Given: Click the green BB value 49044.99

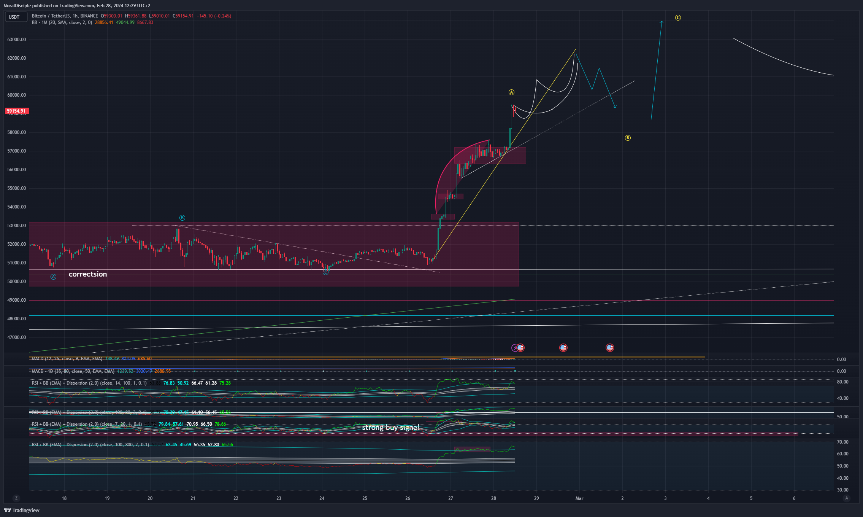Looking at the screenshot, I should [x=125, y=22].
